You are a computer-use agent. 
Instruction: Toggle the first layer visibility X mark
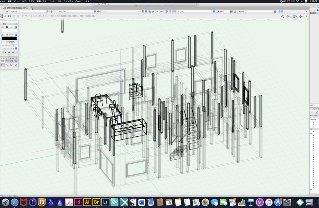[x=313, y=123]
